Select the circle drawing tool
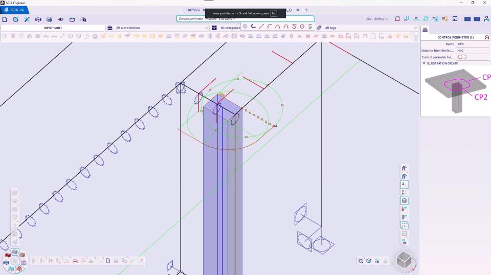 coord(302,27)
